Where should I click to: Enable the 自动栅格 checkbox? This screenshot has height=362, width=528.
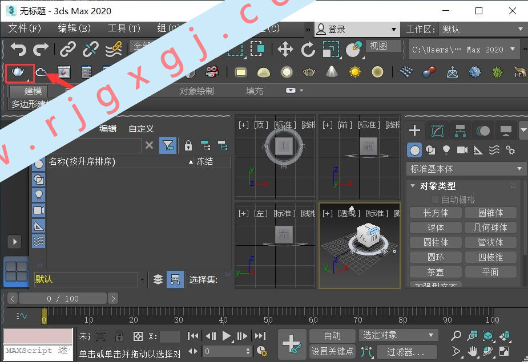(x=436, y=200)
